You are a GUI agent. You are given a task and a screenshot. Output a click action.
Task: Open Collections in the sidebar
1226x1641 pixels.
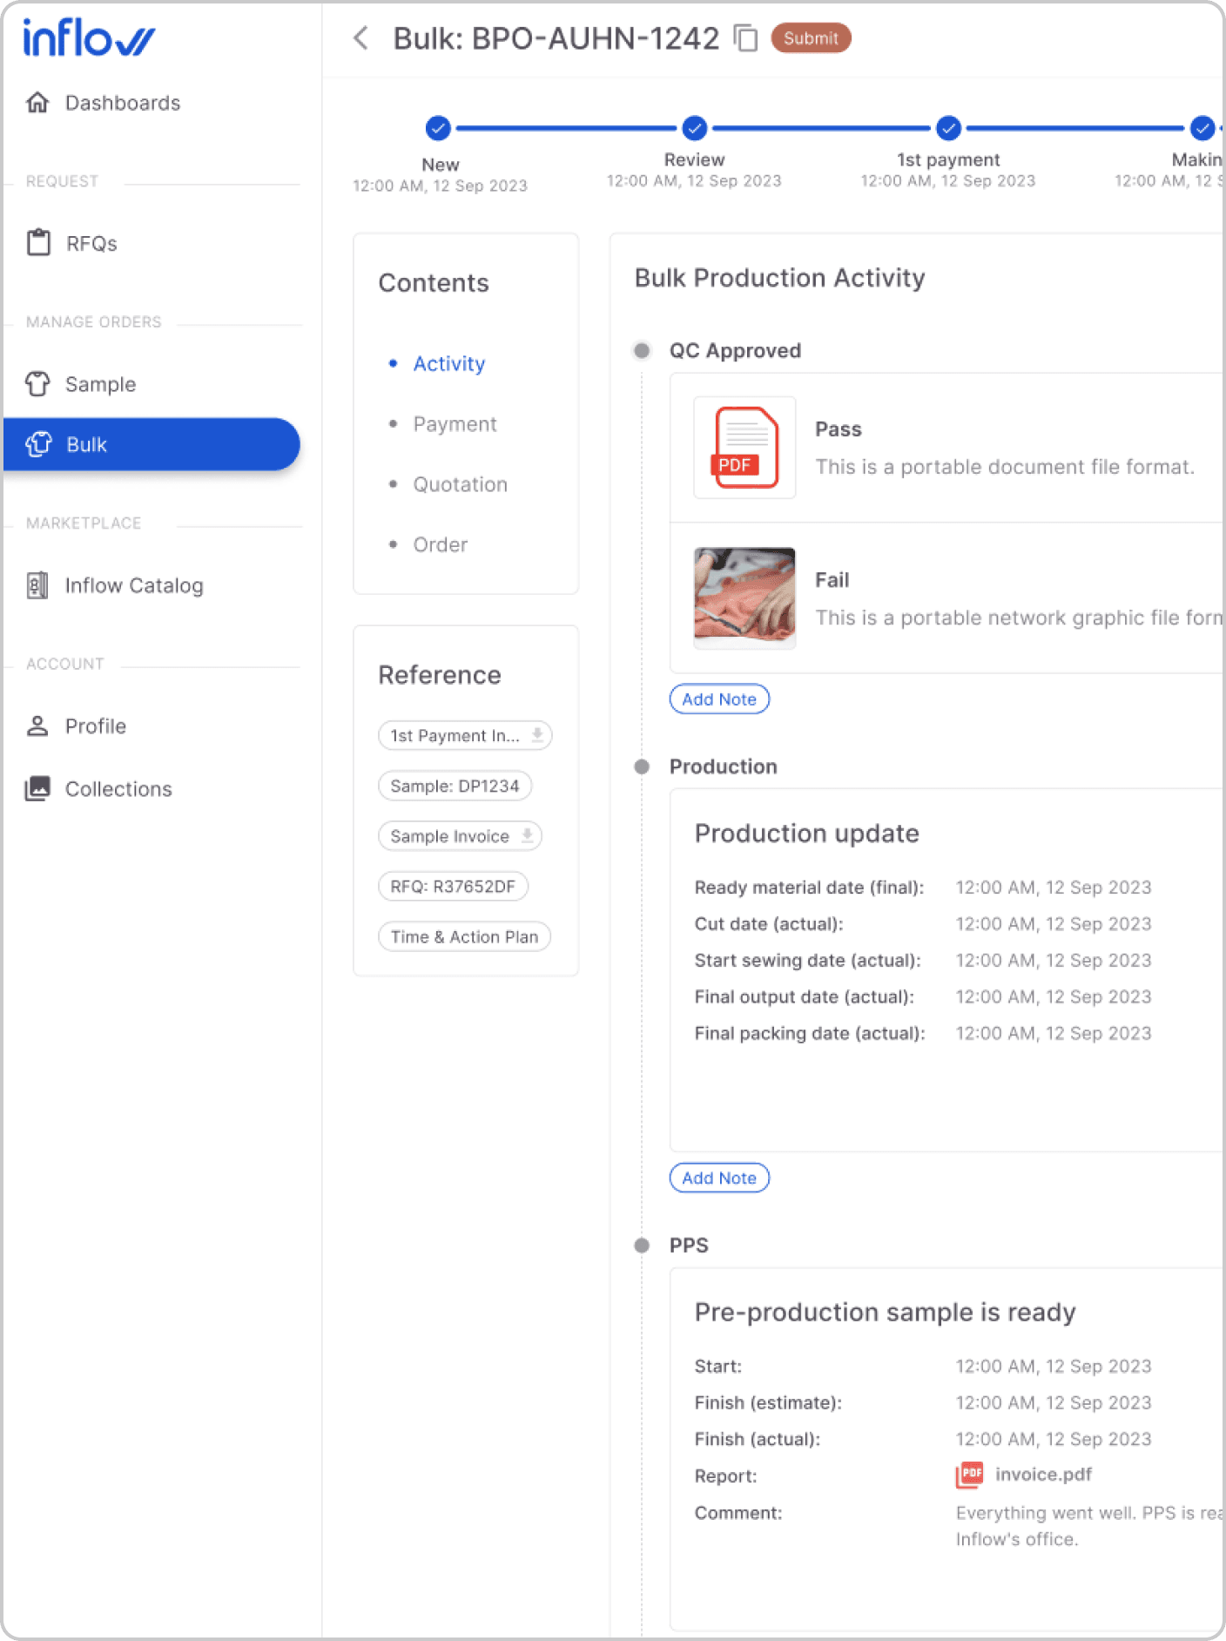coord(118,789)
